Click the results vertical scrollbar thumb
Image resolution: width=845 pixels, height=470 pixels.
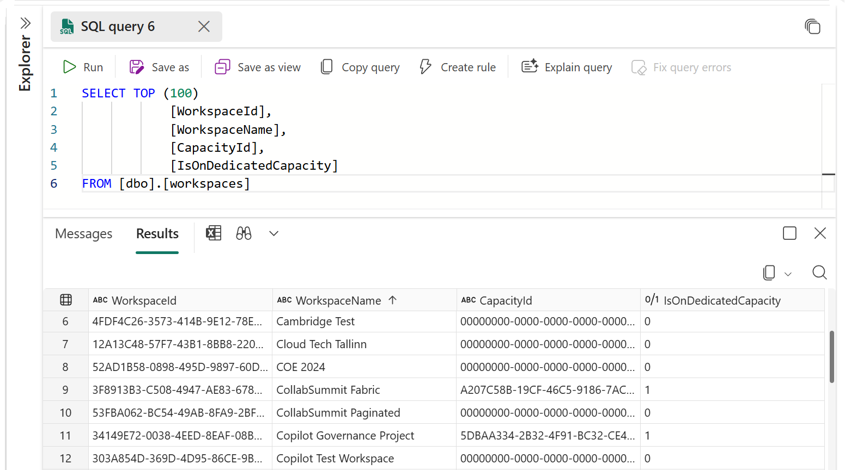tap(831, 357)
